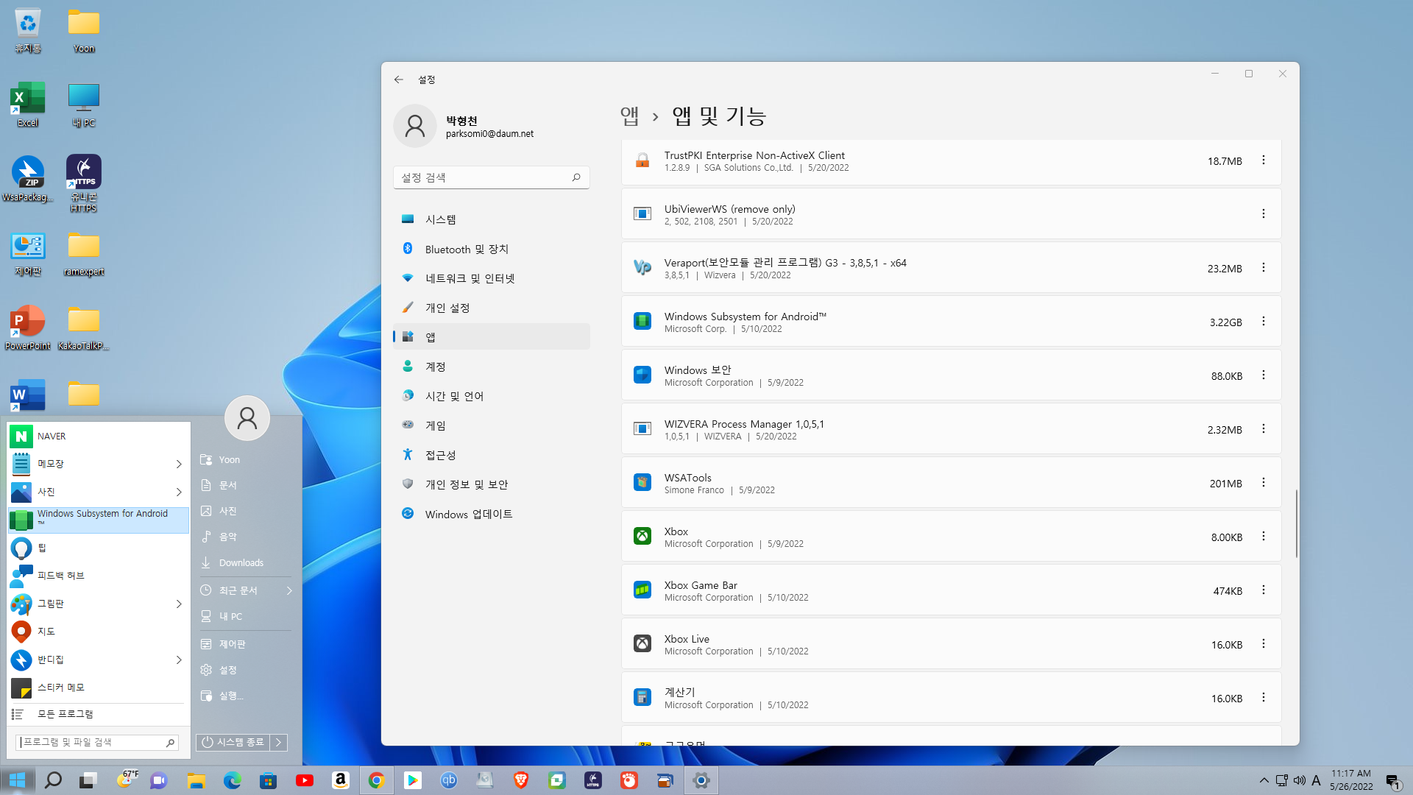Click the Windows Start button
This screenshot has width=1413, height=795.
17,780
